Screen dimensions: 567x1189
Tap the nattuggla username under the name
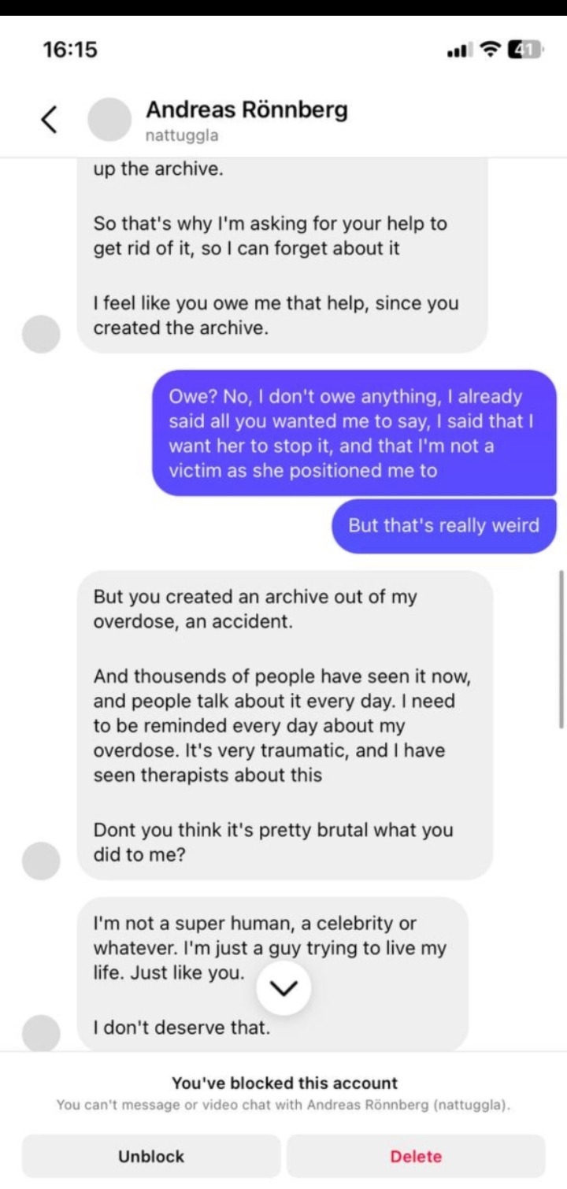(x=182, y=135)
